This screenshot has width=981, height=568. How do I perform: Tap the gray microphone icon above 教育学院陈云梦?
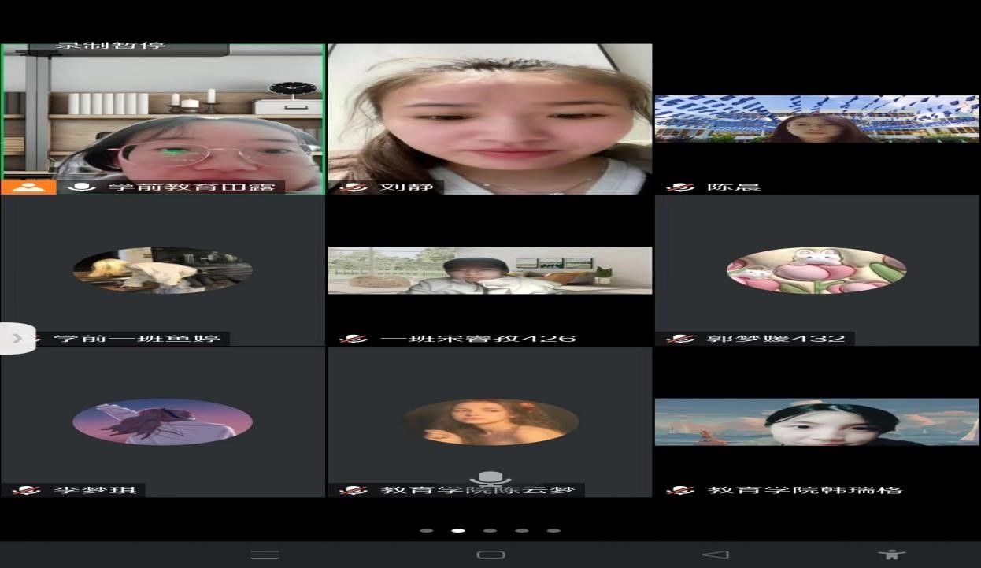(x=490, y=477)
